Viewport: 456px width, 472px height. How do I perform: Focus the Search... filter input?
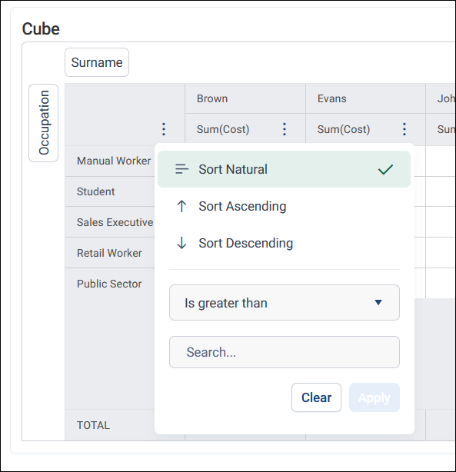(x=285, y=352)
